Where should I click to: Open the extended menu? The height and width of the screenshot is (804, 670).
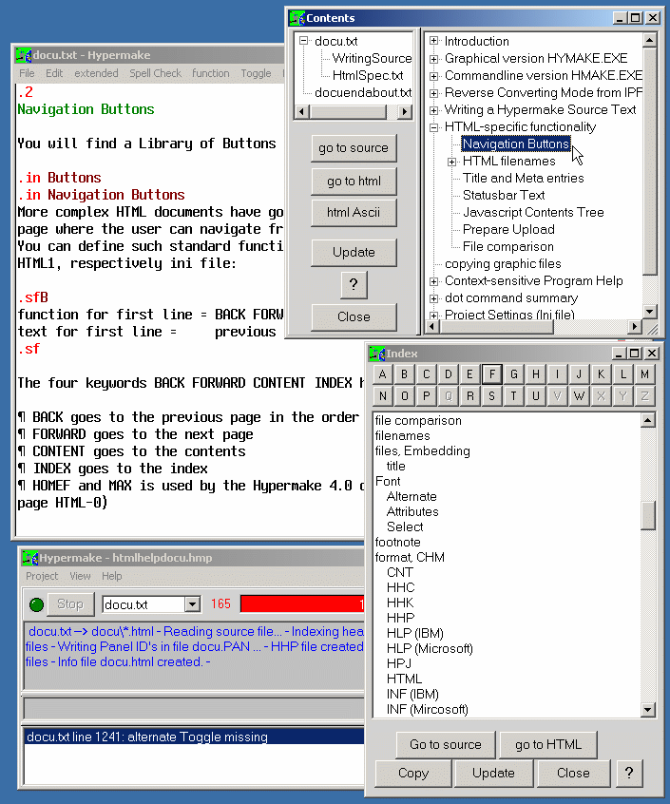(96, 73)
